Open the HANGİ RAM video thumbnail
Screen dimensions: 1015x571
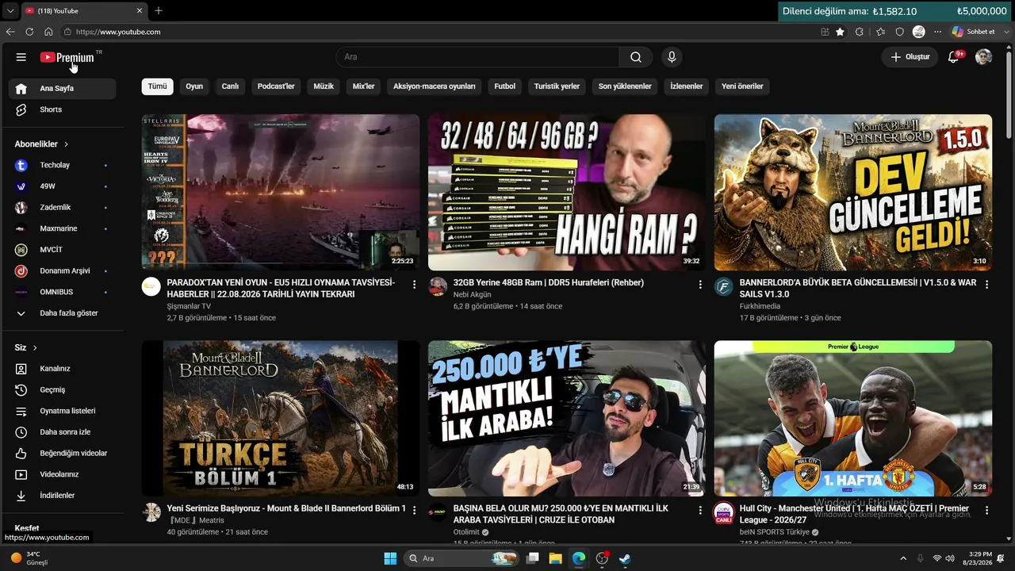(567, 193)
